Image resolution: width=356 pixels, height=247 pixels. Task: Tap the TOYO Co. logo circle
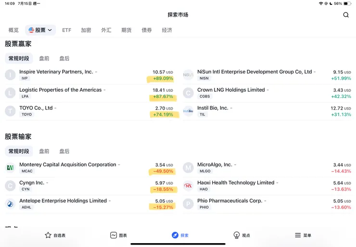(x=10, y=111)
